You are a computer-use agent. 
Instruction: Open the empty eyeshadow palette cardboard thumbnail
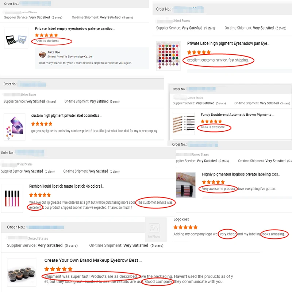(x=16, y=38)
